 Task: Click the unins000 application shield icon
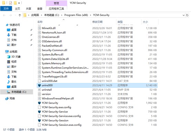pos(39,85)
